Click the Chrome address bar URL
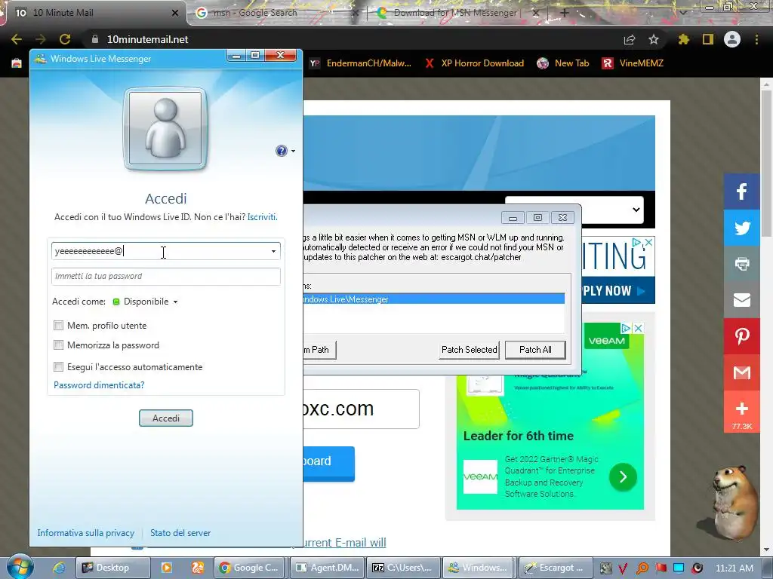 tap(147, 39)
